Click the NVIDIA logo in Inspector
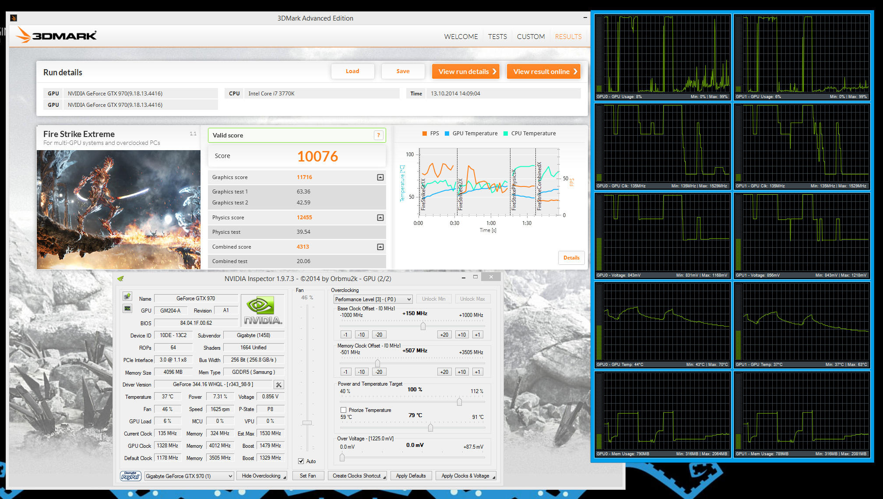 coord(263,310)
